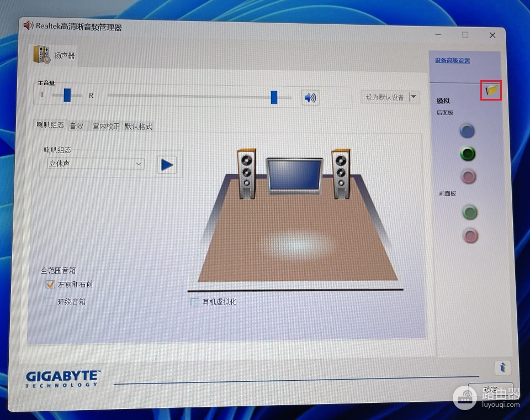This screenshot has width=530, height=420.
Task: Play the speaker configuration test sound
Action: [x=167, y=165]
